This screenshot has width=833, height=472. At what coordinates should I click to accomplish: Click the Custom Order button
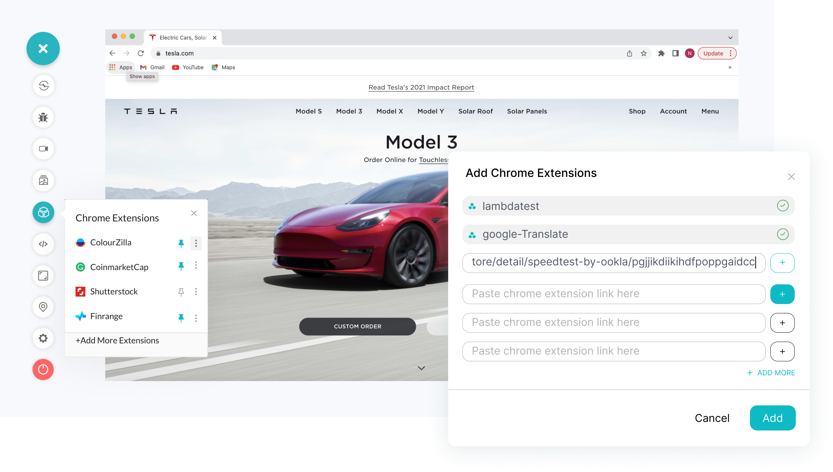(358, 326)
